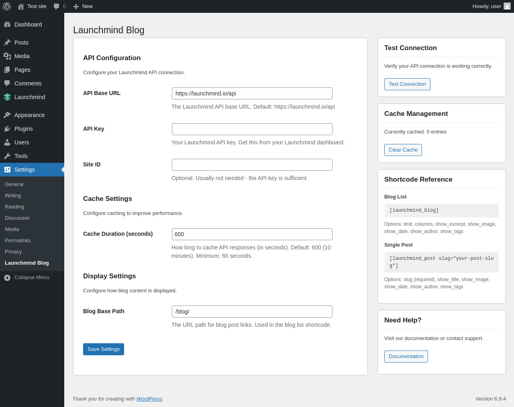Image resolution: width=514 pixels, height=407 pixels.
Task: Click the comments bubble icon in admin bar
Action: coord(57,6)
